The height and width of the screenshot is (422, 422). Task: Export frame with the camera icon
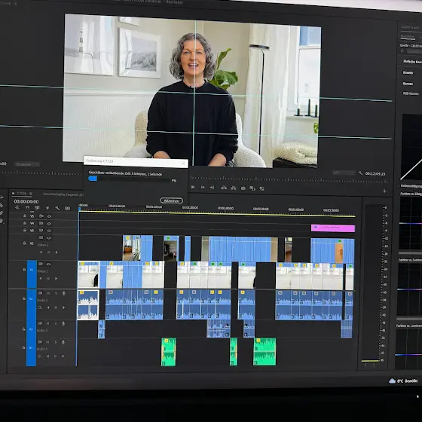tap(243, 188)
